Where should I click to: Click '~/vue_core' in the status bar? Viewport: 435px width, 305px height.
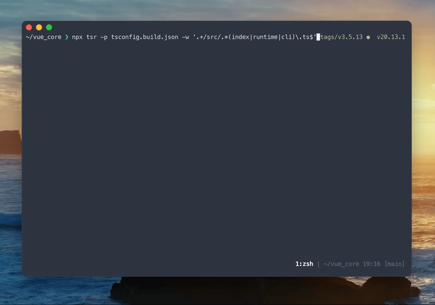341,264
